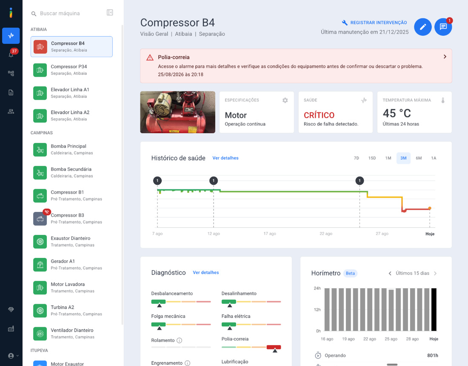The height and width of the screenshot is (366, 468).
Task: Open the machine health monitoring nav icon
Action: tap(11, 35)
